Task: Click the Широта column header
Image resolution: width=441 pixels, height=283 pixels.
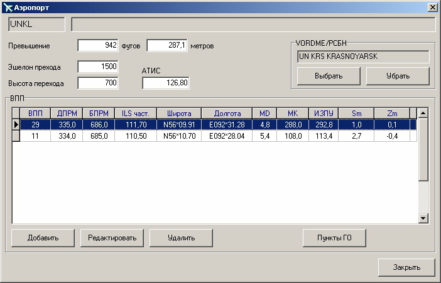Action: pos(179,114)
